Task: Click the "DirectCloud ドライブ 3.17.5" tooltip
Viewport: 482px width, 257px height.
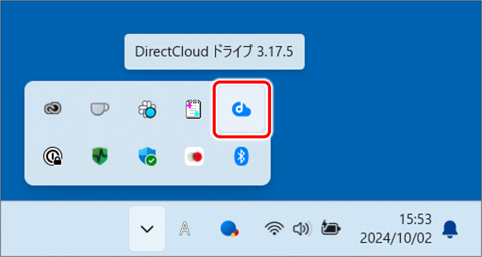Action: point(214,52)
